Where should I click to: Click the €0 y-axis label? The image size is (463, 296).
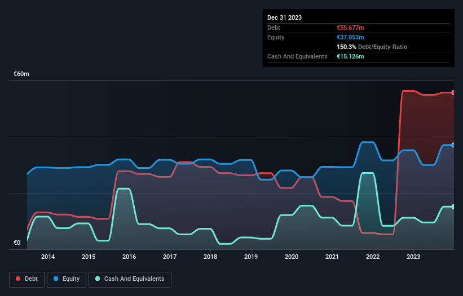(17, 243)
